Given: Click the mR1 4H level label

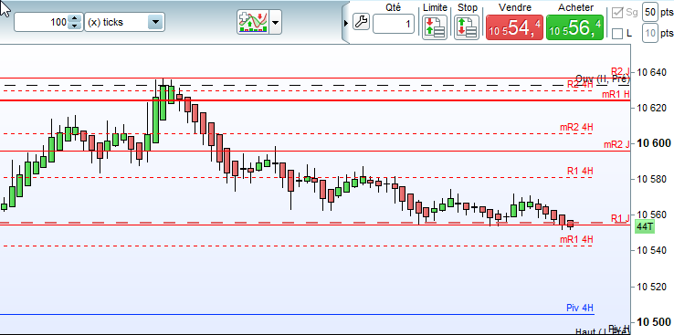Looking at the screenshot, I should (576, 240).
